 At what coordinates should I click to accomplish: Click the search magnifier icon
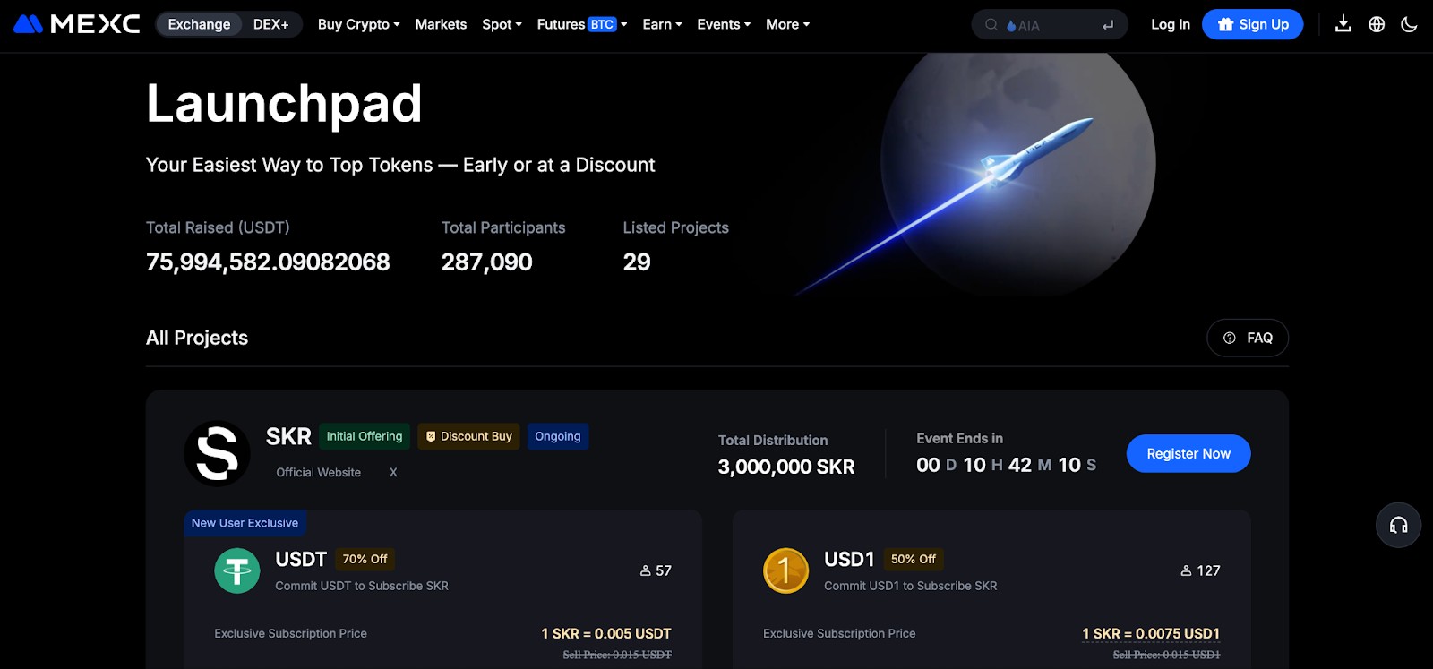[x=991, y=25]
